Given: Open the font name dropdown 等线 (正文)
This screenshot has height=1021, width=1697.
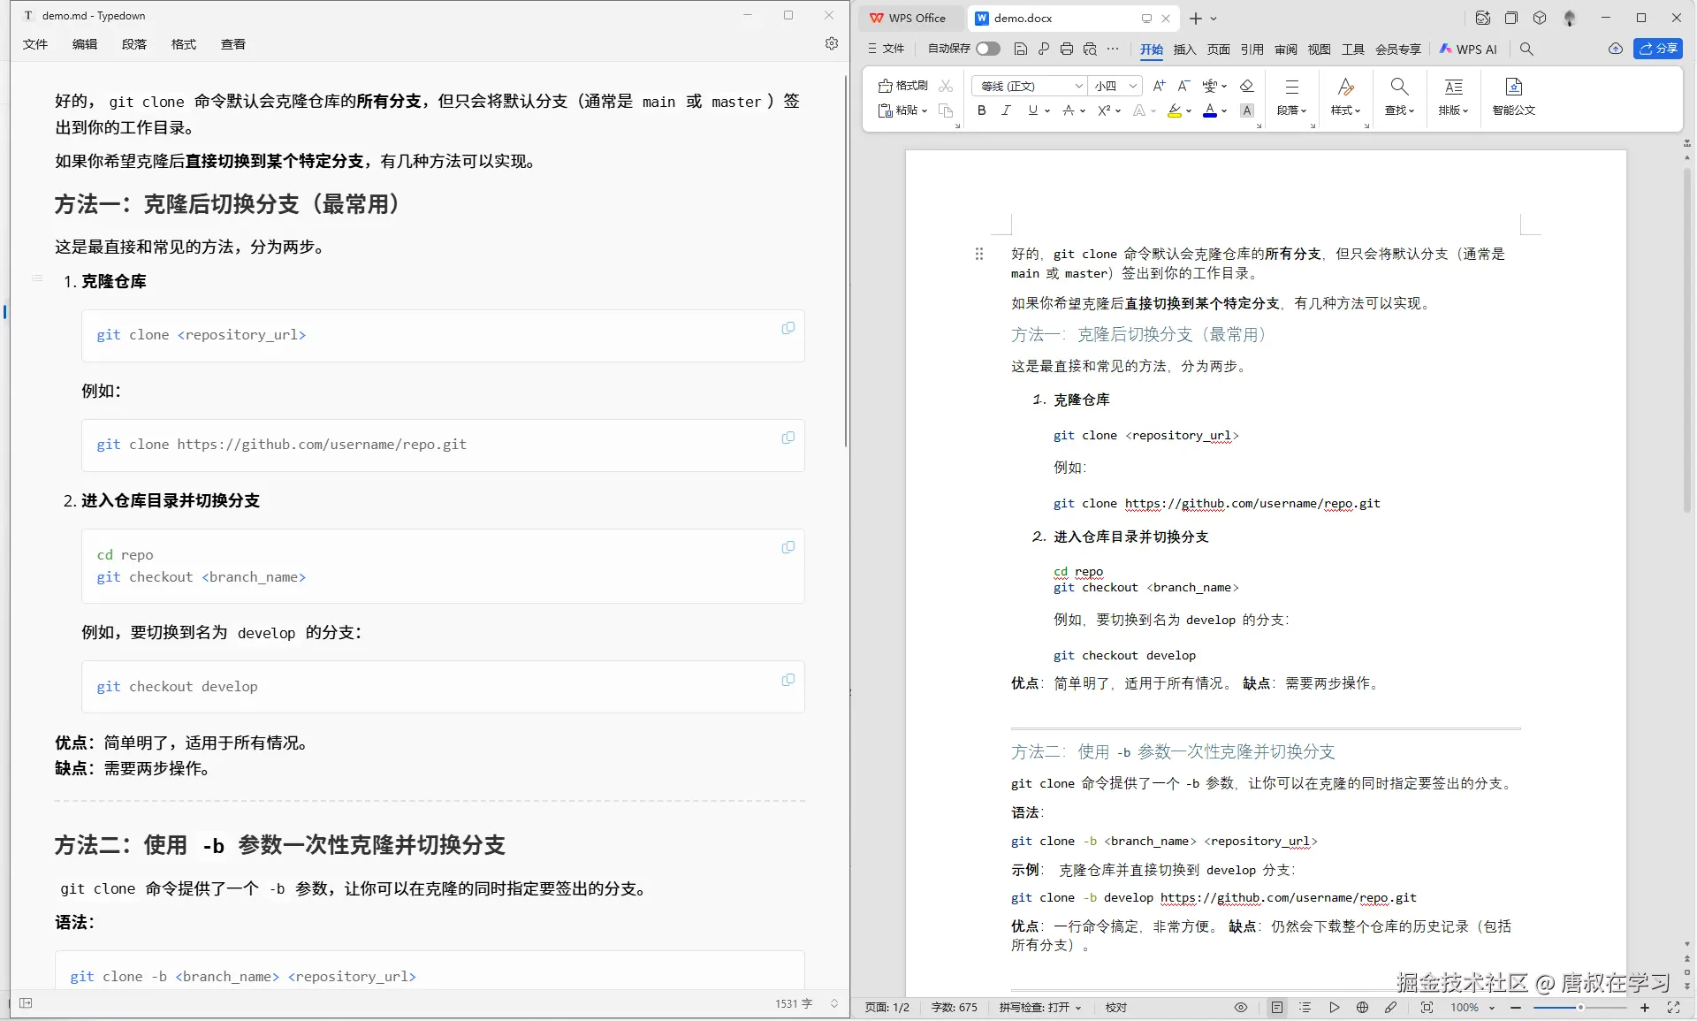Looking at the screenshot, I should coord(1030,86).
